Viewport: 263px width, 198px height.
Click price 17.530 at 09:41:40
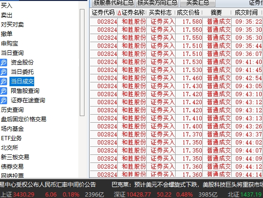(x=192, y=62)
